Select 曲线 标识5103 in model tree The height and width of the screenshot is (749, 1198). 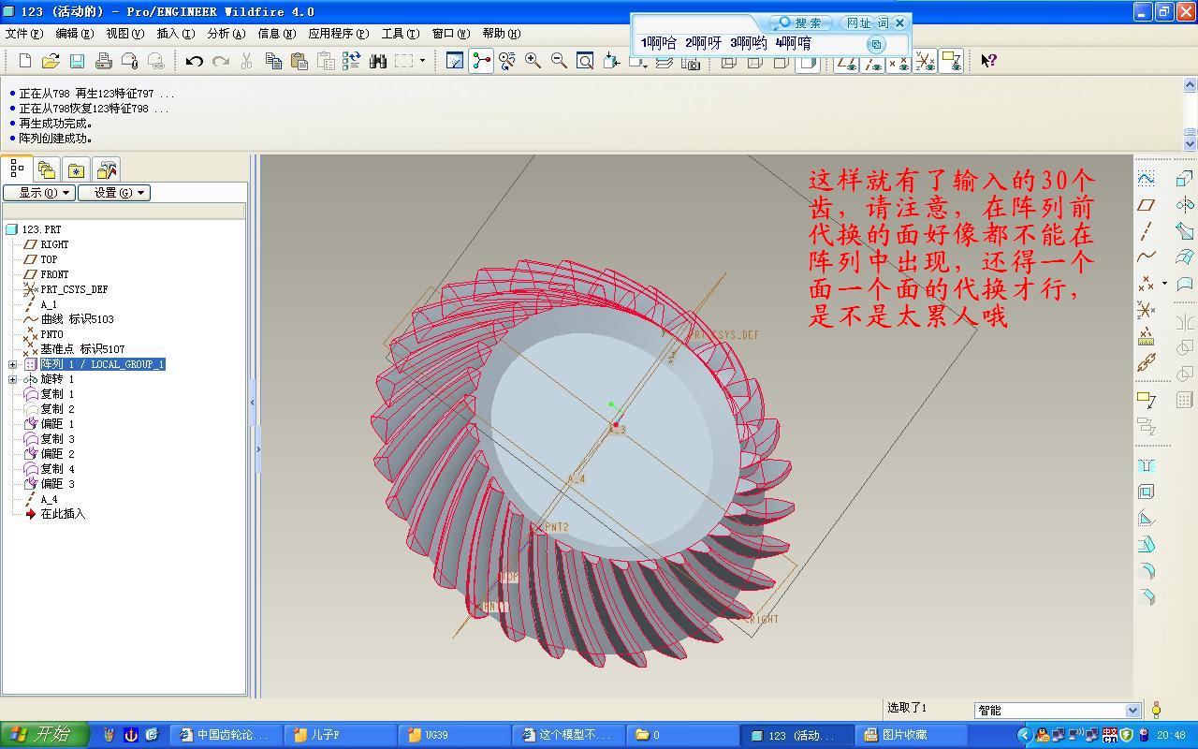(77, 319)
